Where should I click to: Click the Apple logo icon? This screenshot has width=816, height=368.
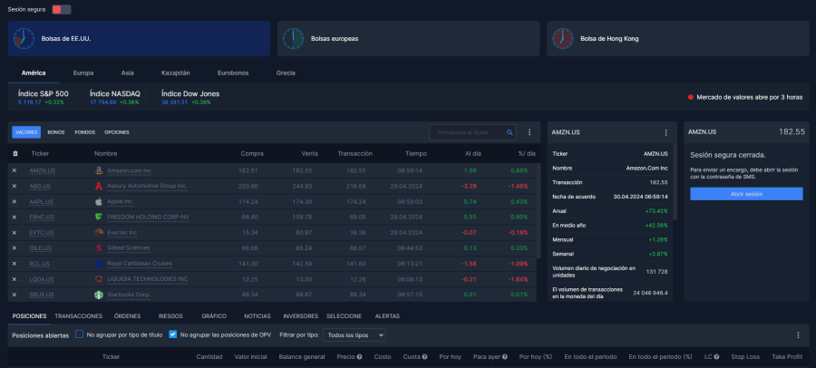98,201
